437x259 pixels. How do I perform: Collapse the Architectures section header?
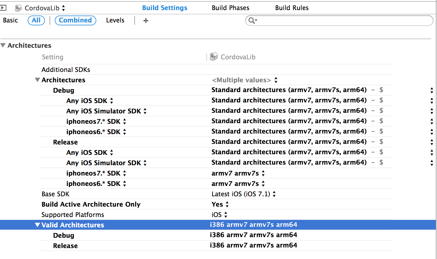coord(3,45)
